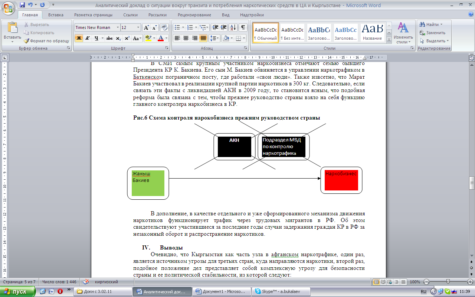Zoom in with plus button
Image resolution: width=475 pixels, height=297 pixels.
470,282
